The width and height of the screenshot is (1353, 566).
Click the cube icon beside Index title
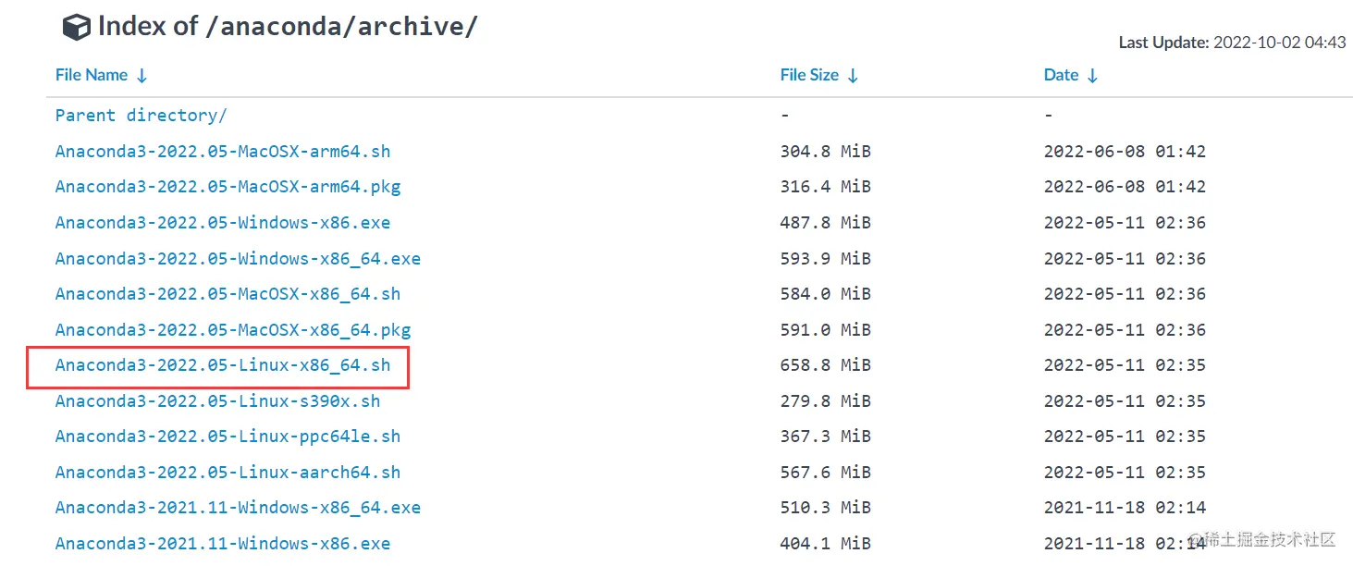point(76,27)
